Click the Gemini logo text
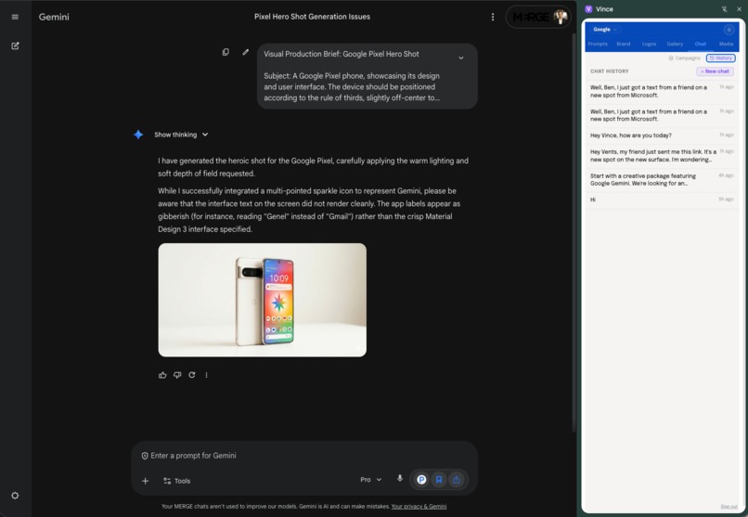Viewport: 748px width, 517px height. pyautogui.click(x=54, y=17)
